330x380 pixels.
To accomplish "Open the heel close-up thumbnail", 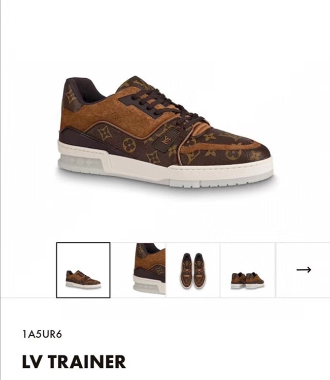I will (x=149, y=269).
